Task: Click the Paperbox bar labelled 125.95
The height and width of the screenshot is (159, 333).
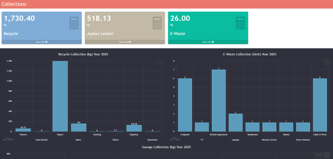Action: [134, 128]
